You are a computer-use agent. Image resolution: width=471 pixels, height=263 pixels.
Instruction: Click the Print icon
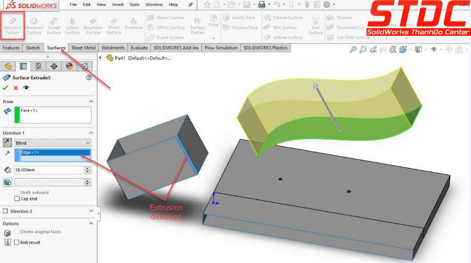pyautogui.click(x=261, y=4)
